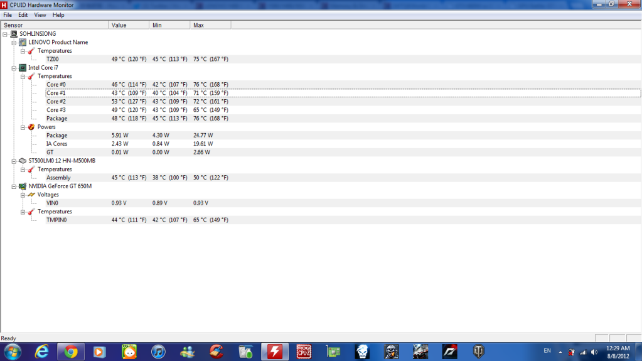Screen dimensions: 642x361
Task: Click the graphics card icon for NVIDIA GeForce
Action: 23,186
